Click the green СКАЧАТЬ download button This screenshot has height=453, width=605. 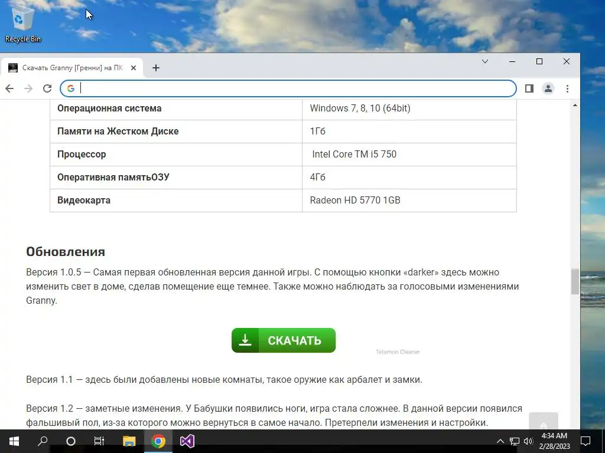pos(284,340)
